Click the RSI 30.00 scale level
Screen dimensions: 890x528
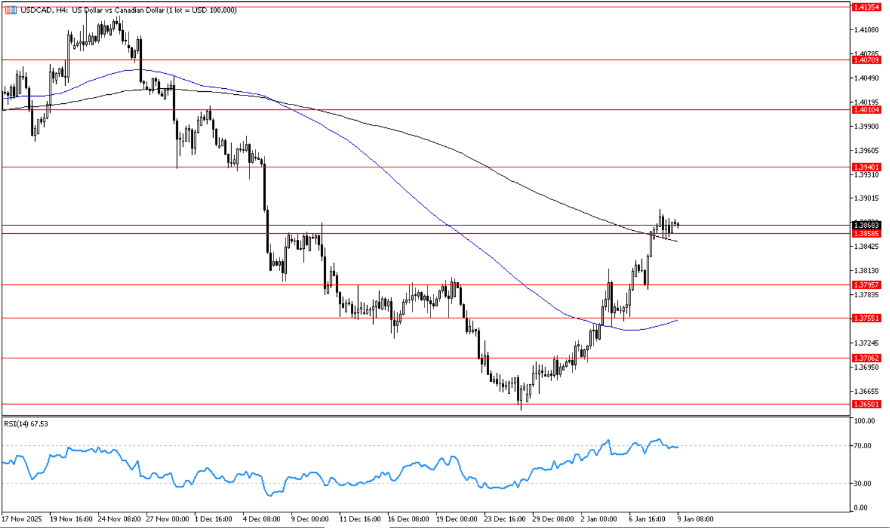click(x=863, y=483)
